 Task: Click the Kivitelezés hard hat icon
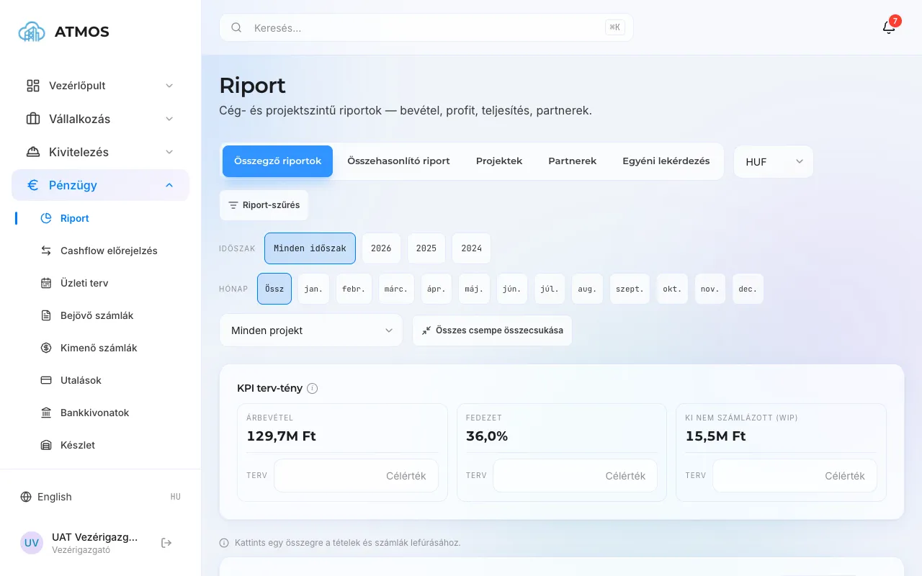(x=33, y=152)
